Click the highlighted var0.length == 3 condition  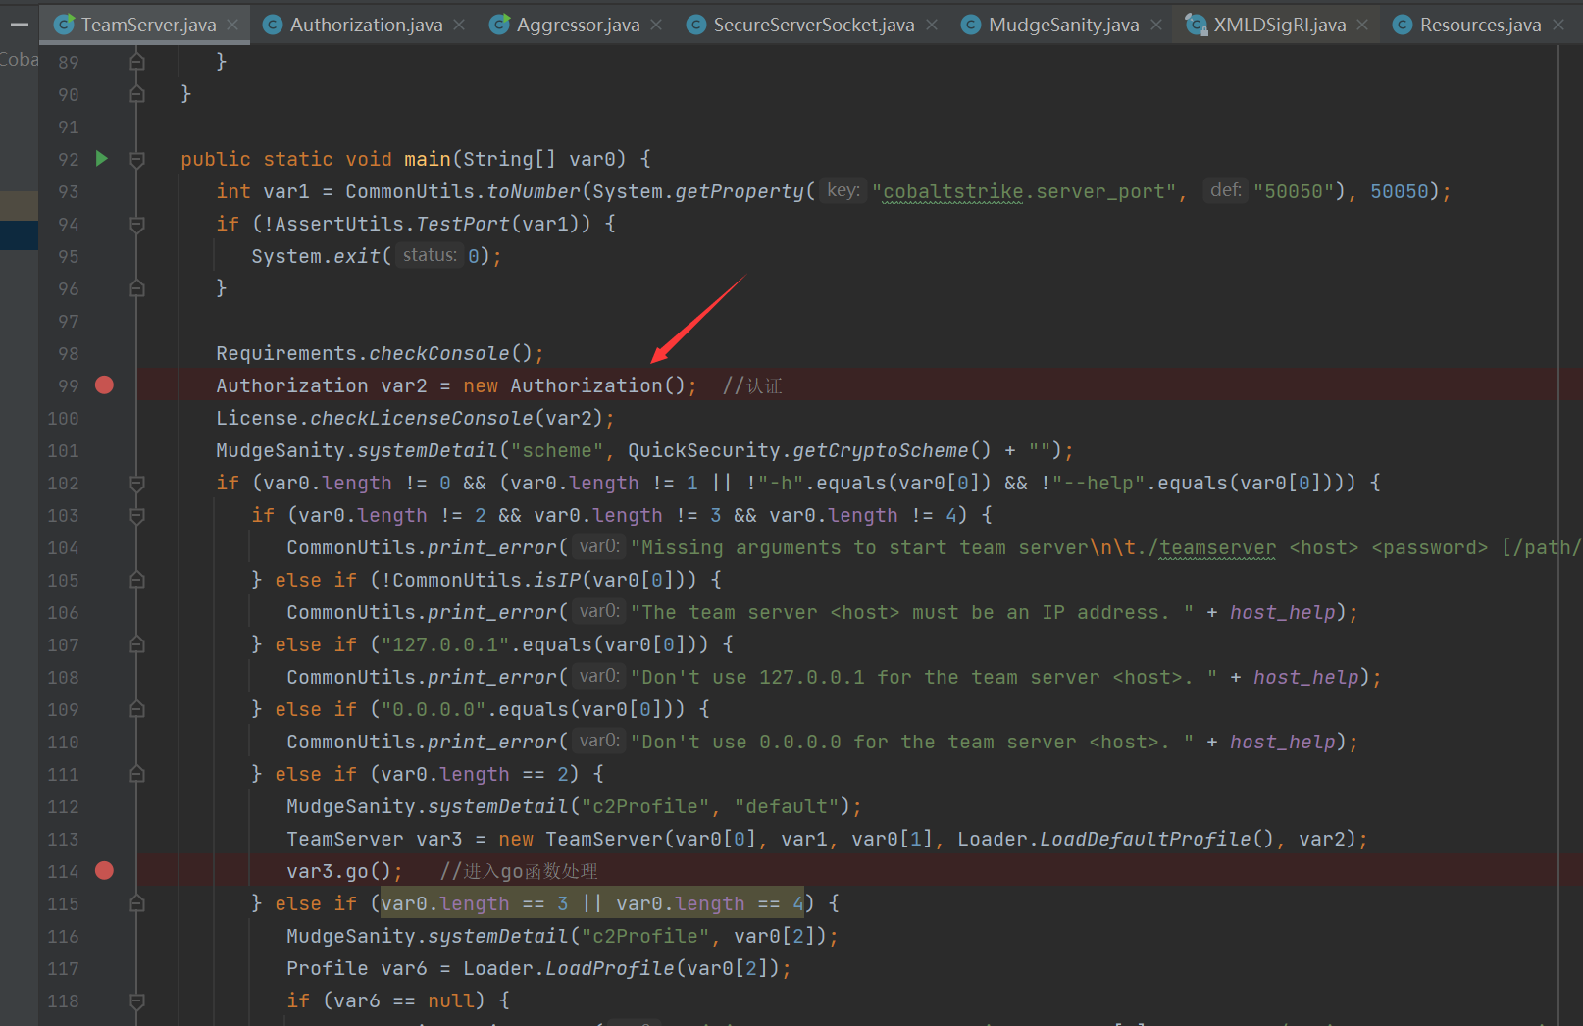tap(475, 903)
